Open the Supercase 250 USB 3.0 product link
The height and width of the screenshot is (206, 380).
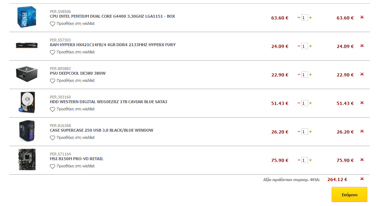click(102, 130)
